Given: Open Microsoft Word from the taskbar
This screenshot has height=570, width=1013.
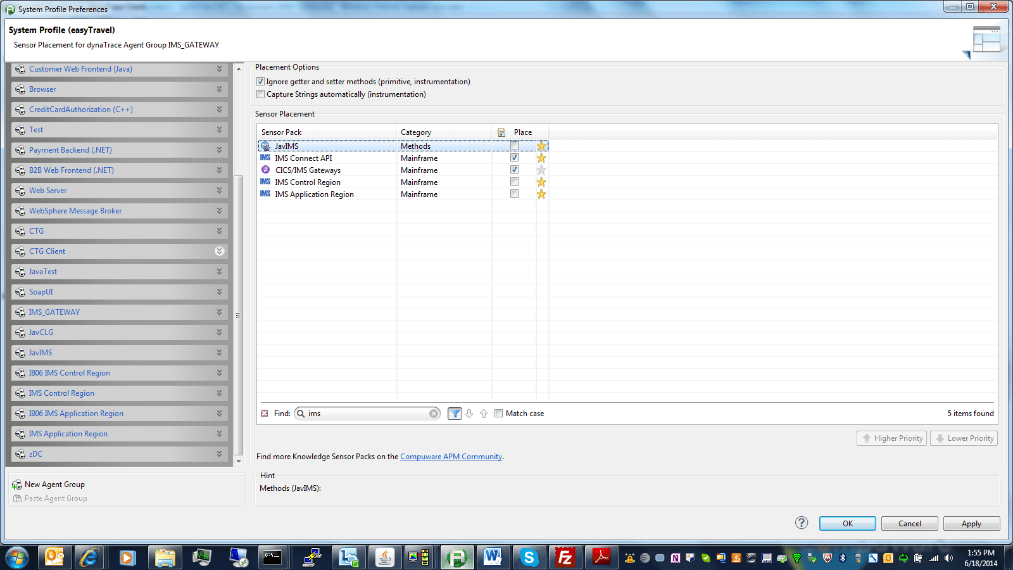Looking at the screenshot, I should [x=493, y=557].
